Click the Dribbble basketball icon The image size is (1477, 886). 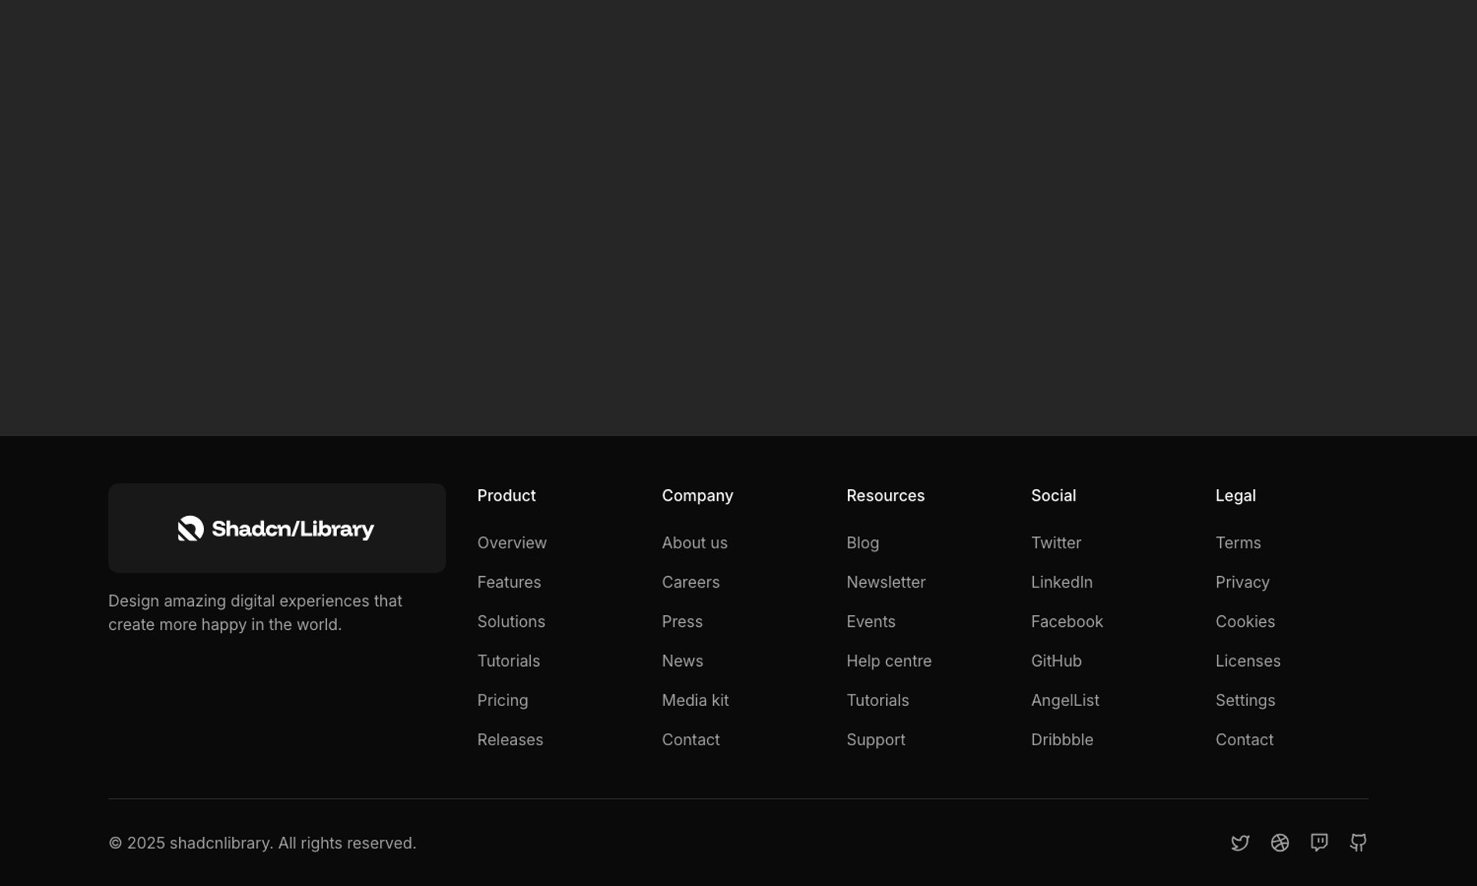click(x=1279, y=843)
